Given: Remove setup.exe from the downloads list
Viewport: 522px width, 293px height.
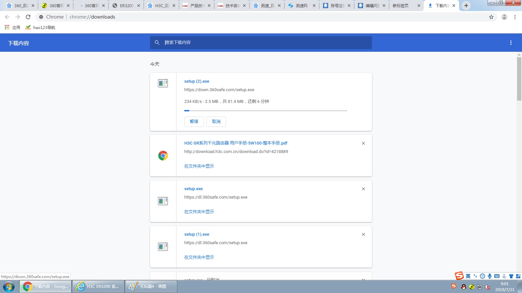Looking at the screenshot, I should (x=363, y=189).
